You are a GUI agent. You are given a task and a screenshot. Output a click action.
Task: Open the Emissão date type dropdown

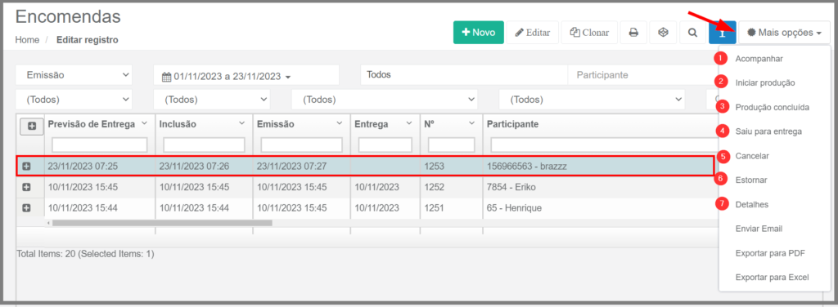coord(74,75)
